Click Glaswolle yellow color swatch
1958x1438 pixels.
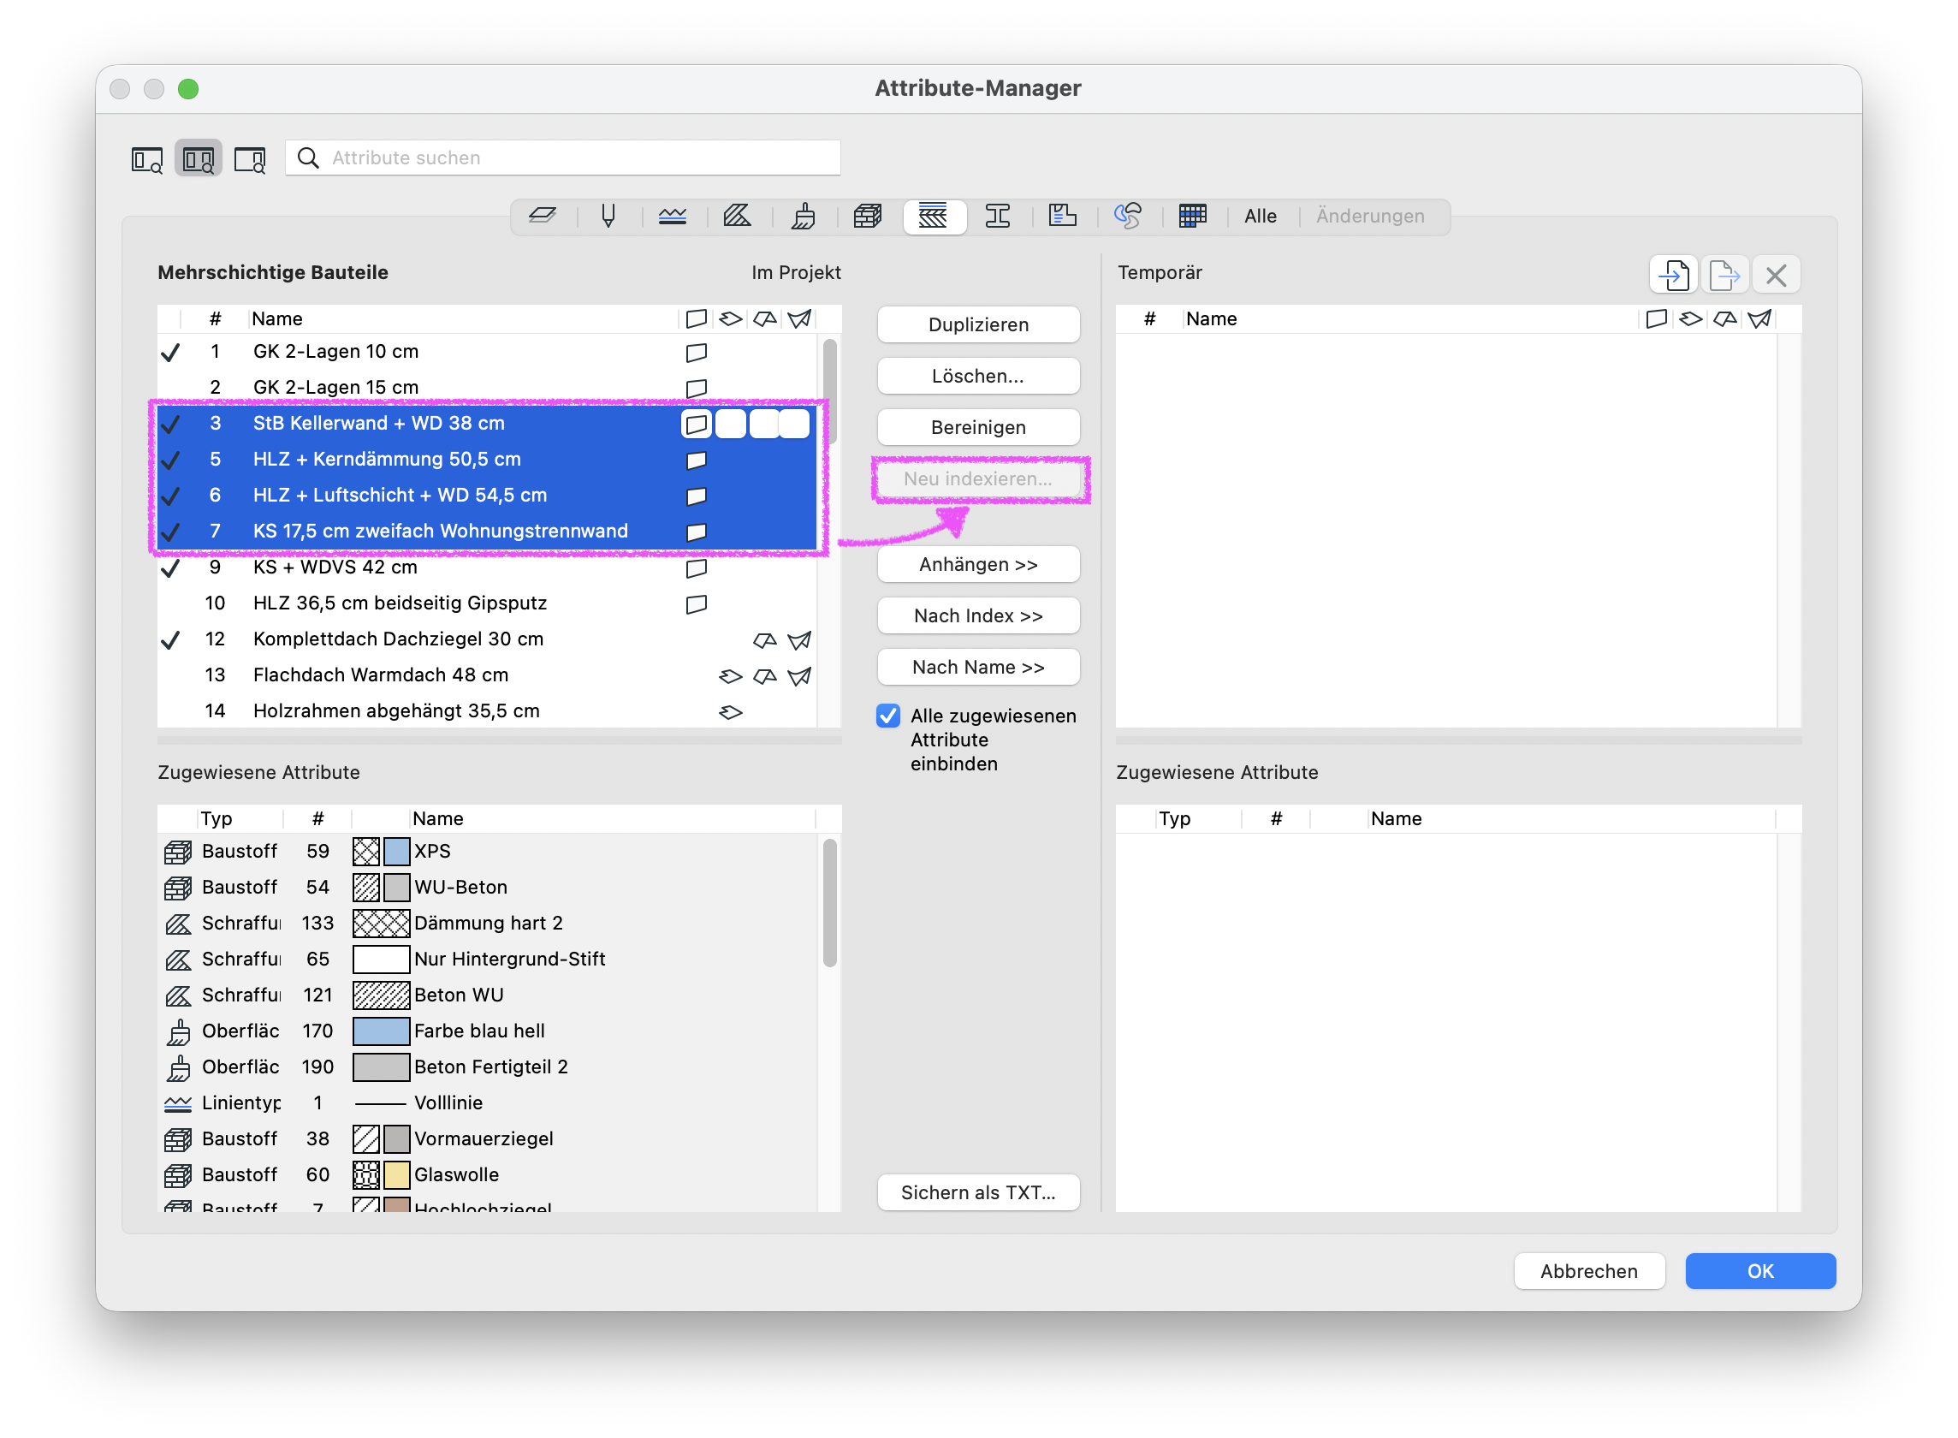click(396, 1174)
